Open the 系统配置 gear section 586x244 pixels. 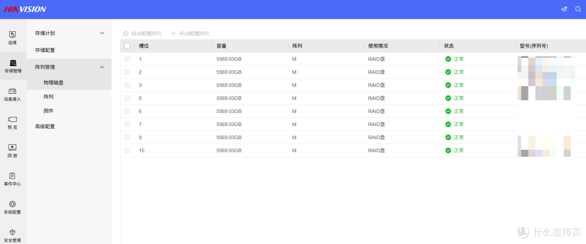tap(12, 208)
